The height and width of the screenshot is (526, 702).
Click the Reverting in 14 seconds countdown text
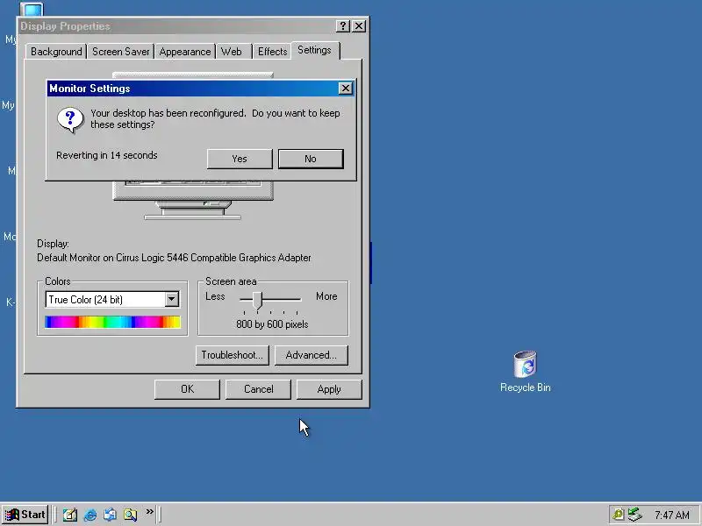click(x=107, y=155)
